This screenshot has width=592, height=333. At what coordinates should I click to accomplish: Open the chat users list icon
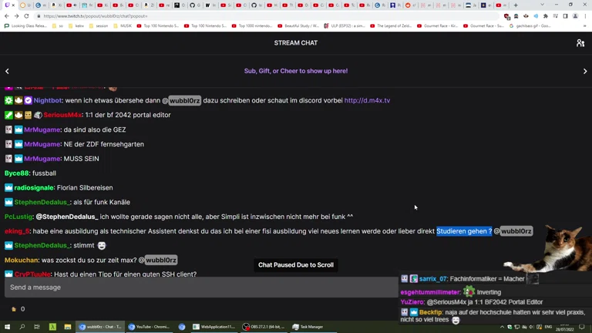580,43
